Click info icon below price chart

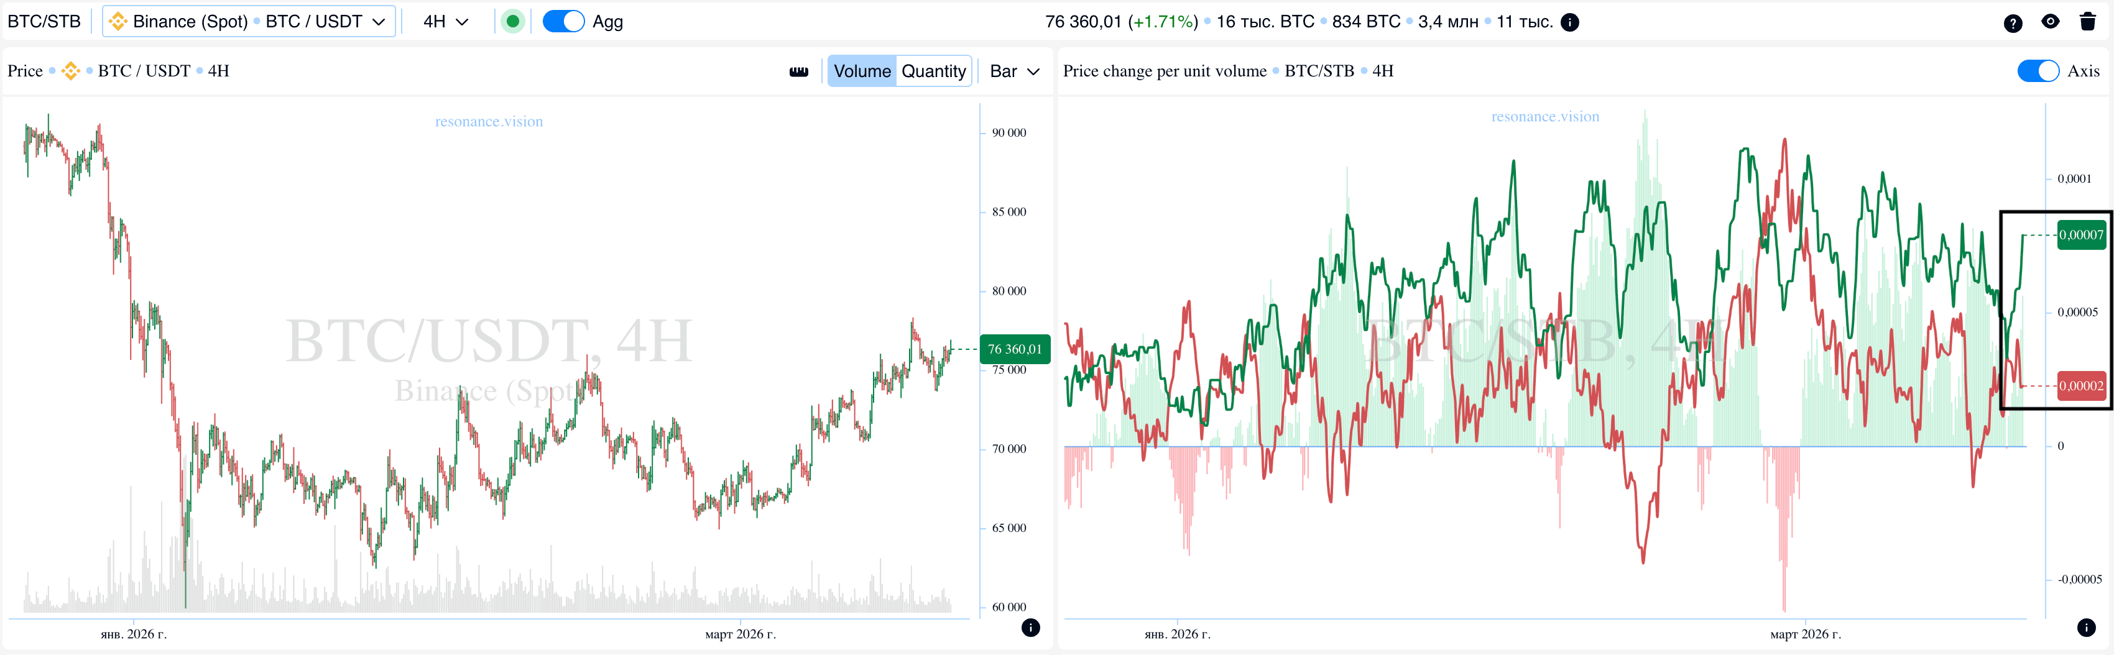(1031, 628)
